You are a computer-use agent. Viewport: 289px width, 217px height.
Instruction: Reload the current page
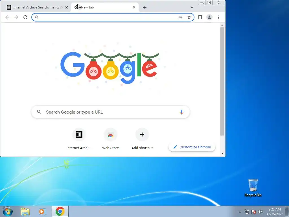point(25,17)
